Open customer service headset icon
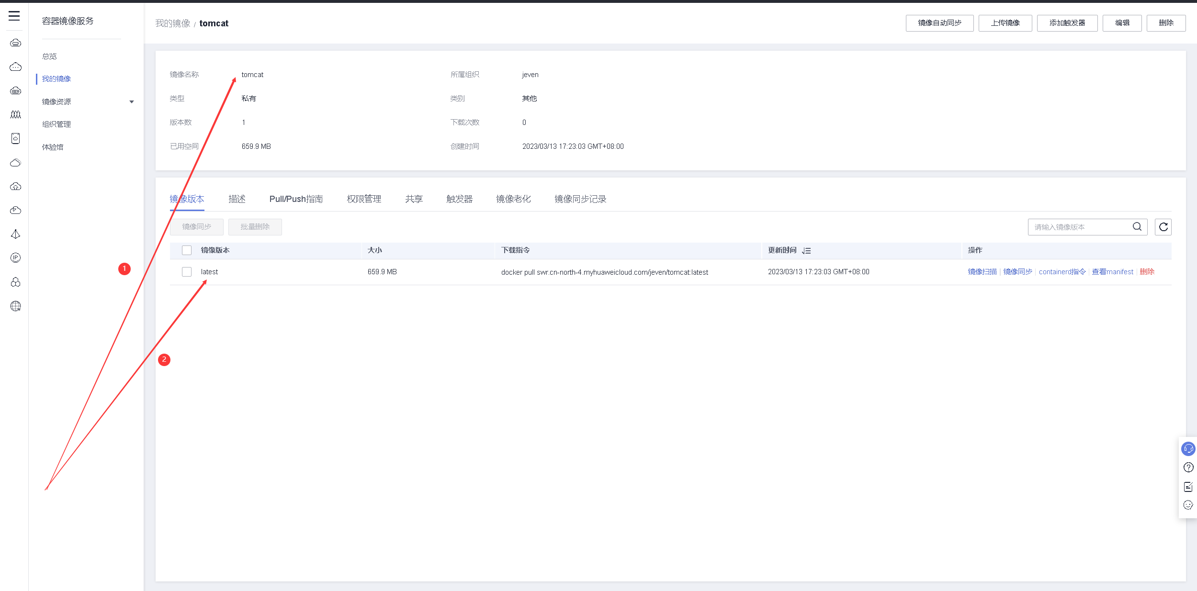Viewport: 1197px width, 591px height. [1188, 449]
